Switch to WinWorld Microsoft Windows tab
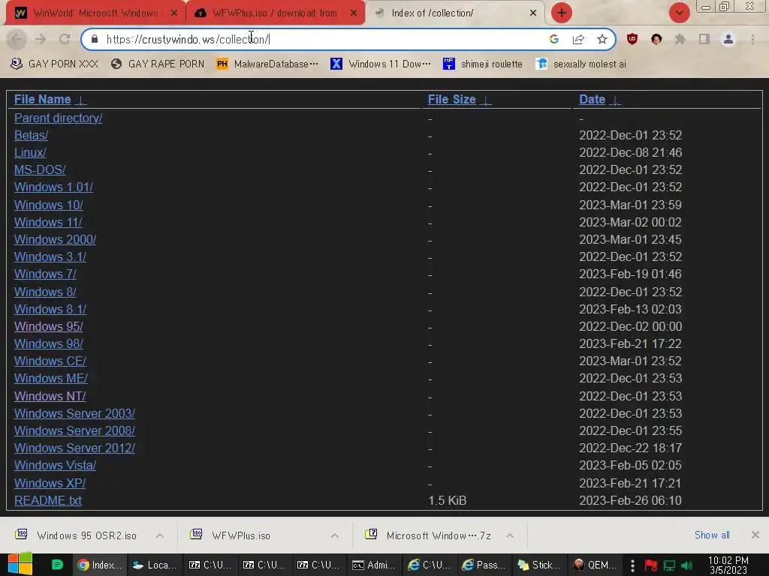 (x=95, y=13)
